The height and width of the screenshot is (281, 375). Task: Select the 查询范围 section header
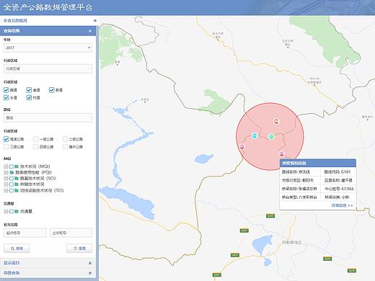point(48,31)
